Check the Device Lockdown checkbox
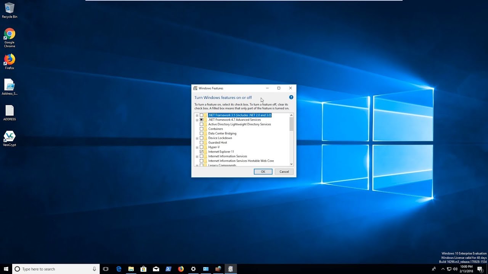 pyautogui.click(x=201, y=138)
